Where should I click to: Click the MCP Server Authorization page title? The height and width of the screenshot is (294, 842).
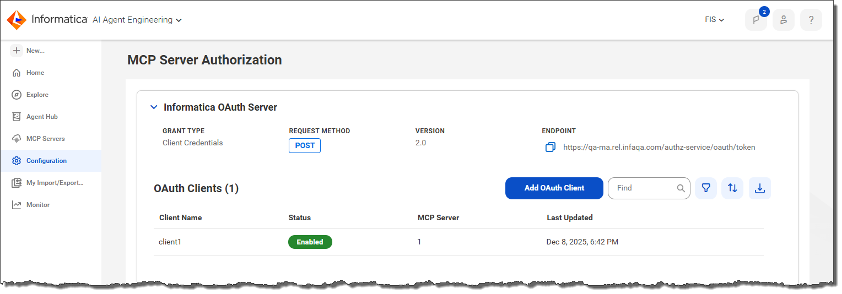pos(204,60)
